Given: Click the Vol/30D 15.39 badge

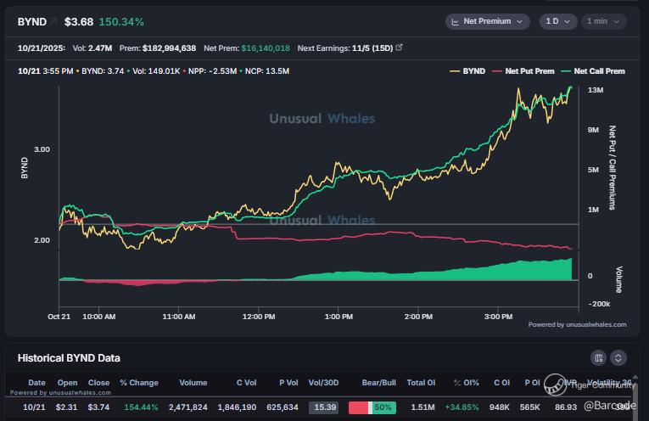Looking at the screenshot, I should coord(322,407).
